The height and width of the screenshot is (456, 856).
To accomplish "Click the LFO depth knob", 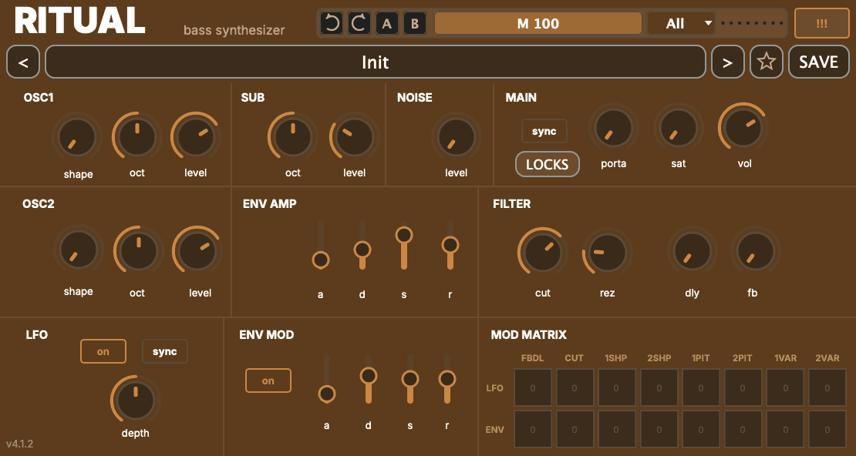I will 136,400.
